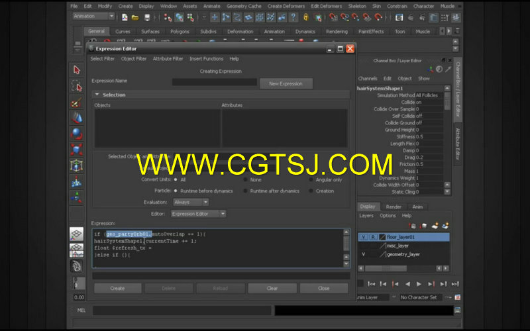The image size is (530, 331).
Task: Switch to four view layout icon
Action: pos(77,250)
